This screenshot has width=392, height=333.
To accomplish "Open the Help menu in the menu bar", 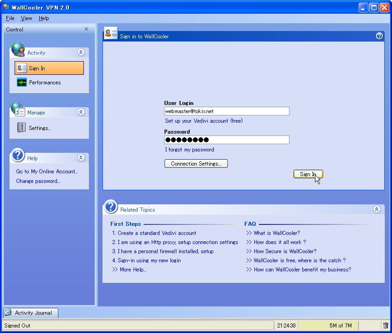I will pyautogui.click(x=44, y=18).
